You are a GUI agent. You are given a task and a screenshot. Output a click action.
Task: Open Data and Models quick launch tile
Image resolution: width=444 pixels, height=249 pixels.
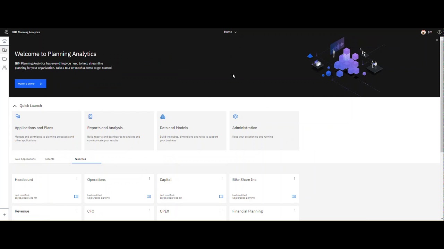point(191,130)
